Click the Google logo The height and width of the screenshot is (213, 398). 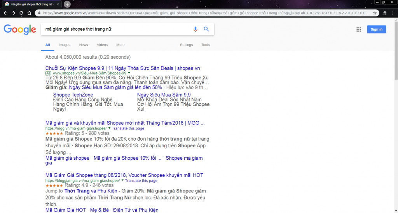20,30
